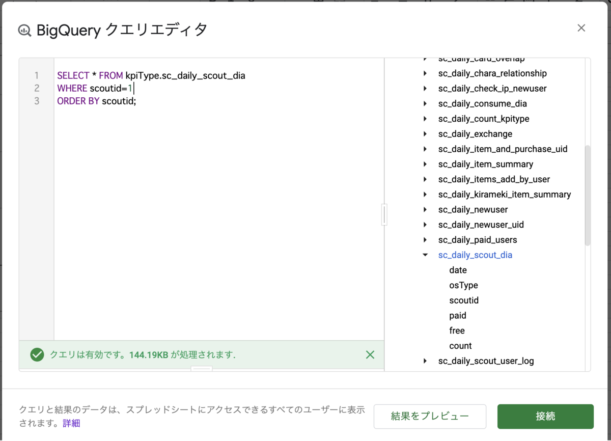The height and width of the screenshot is (441, 611).
Task: Click line number 2 in gutter
Action: 37,89
